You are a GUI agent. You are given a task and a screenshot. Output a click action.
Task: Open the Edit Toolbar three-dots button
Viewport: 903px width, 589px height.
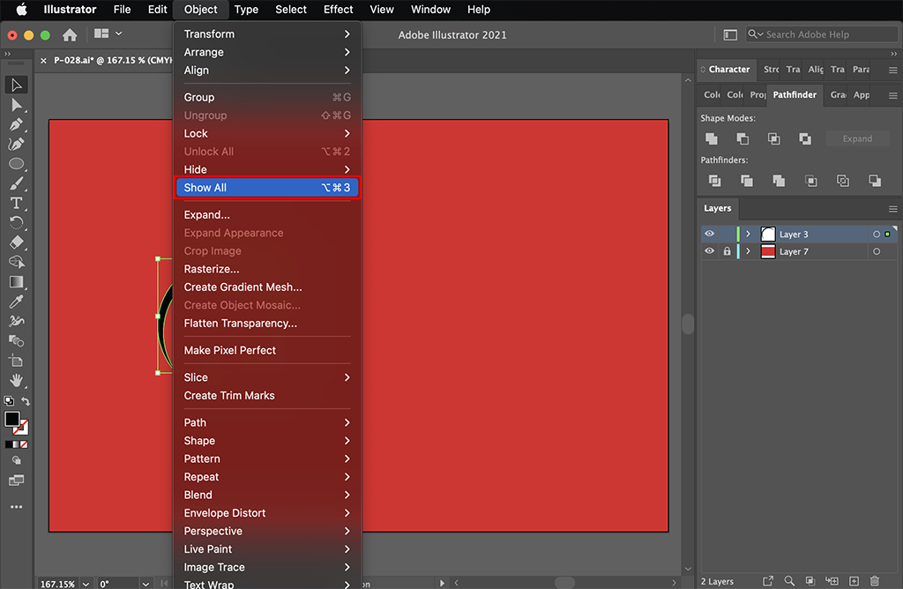[x=16, y=507]
